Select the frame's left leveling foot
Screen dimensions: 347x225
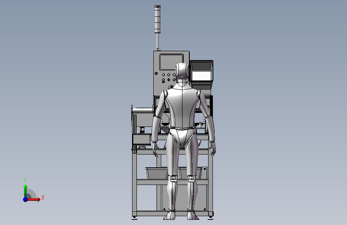tap(134, 217)
